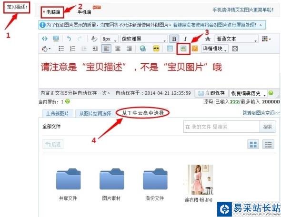Open the 共享文件 folder
Image resolution: width=281 pixels, height=217 pixels.
(68, 179)
